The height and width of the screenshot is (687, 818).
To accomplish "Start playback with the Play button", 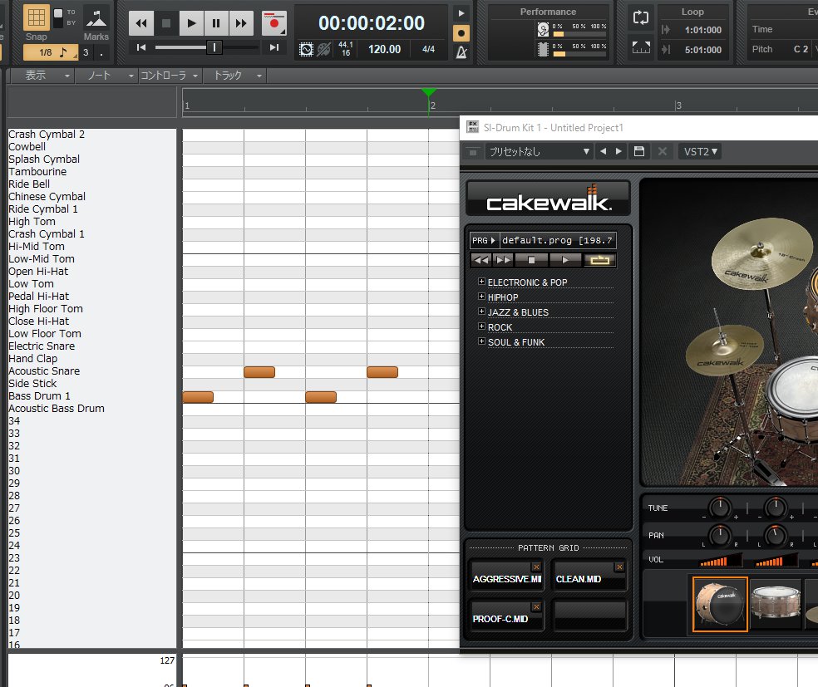I will click(x=191, y=23).
